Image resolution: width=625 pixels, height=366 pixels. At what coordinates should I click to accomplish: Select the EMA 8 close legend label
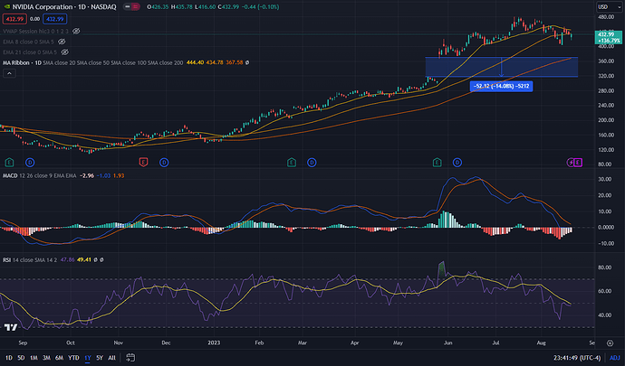click(28, 42)
